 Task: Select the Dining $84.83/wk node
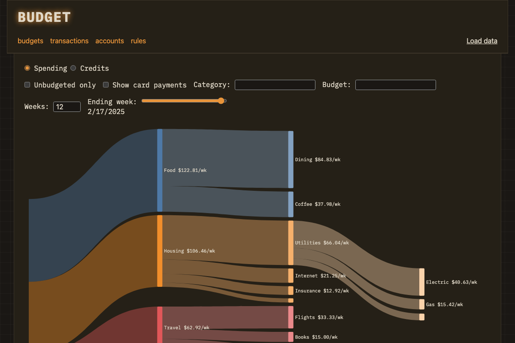point(291,159)
